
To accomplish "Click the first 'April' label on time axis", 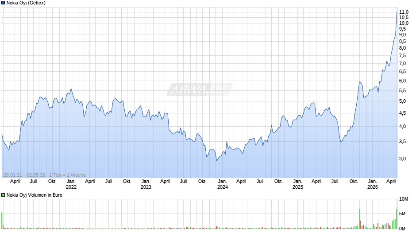I will 15,182.
